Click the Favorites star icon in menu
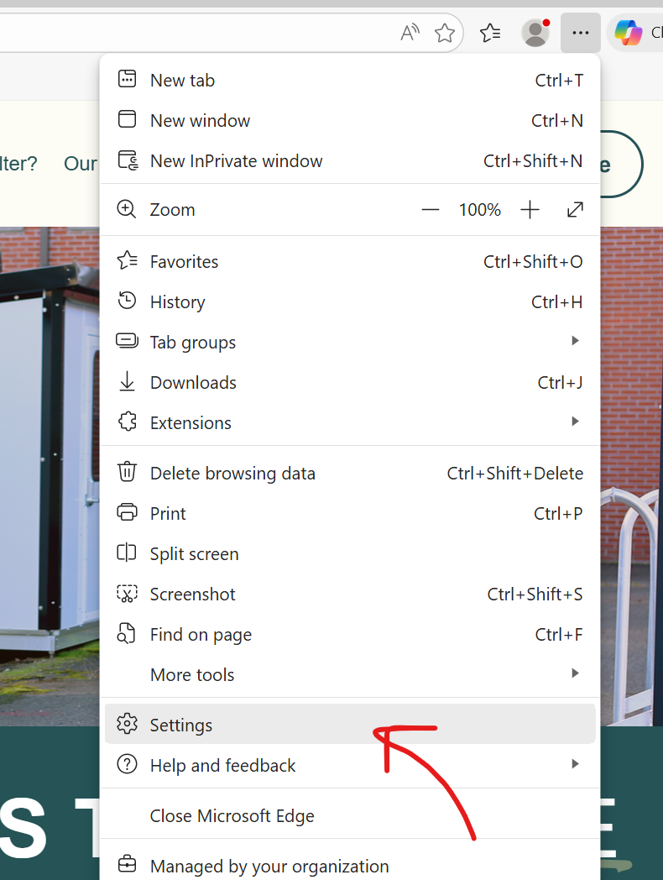The width and height of the screenshot is (663, 880). [x=127, y=260]
